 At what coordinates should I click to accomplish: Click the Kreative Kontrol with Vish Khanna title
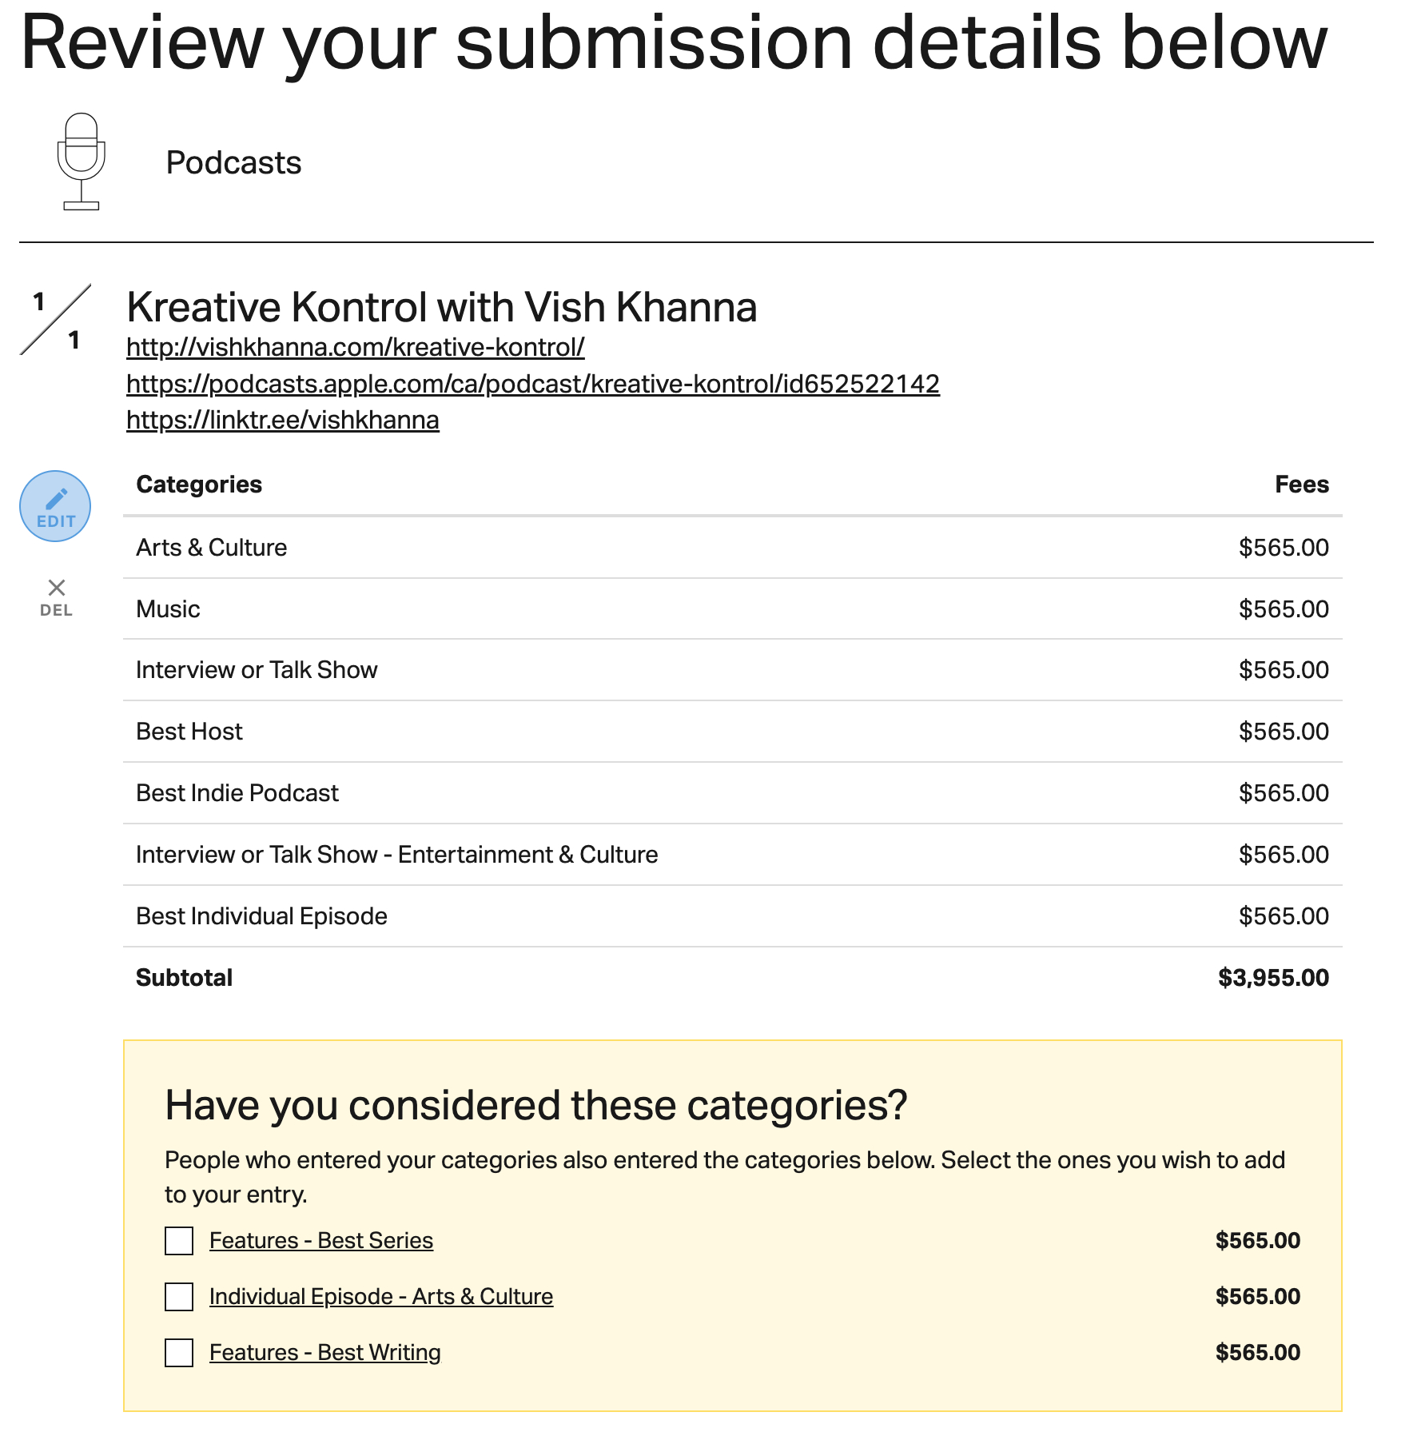[x=442, y=307]
